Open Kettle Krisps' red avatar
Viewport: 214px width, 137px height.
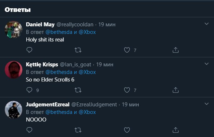pyautogui.click(x=14, y=70)
